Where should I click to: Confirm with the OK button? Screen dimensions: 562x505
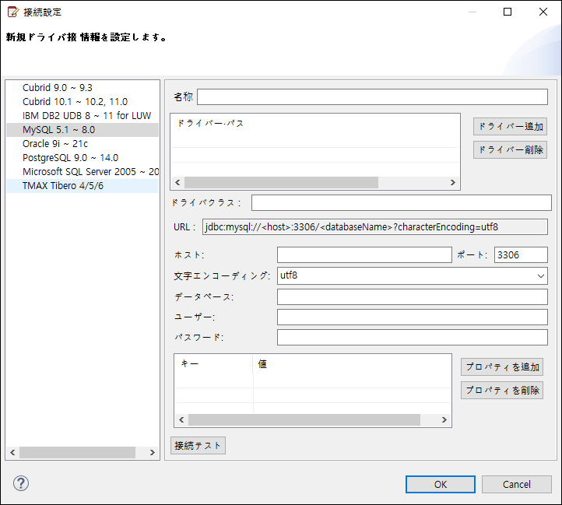pos(440,485)
